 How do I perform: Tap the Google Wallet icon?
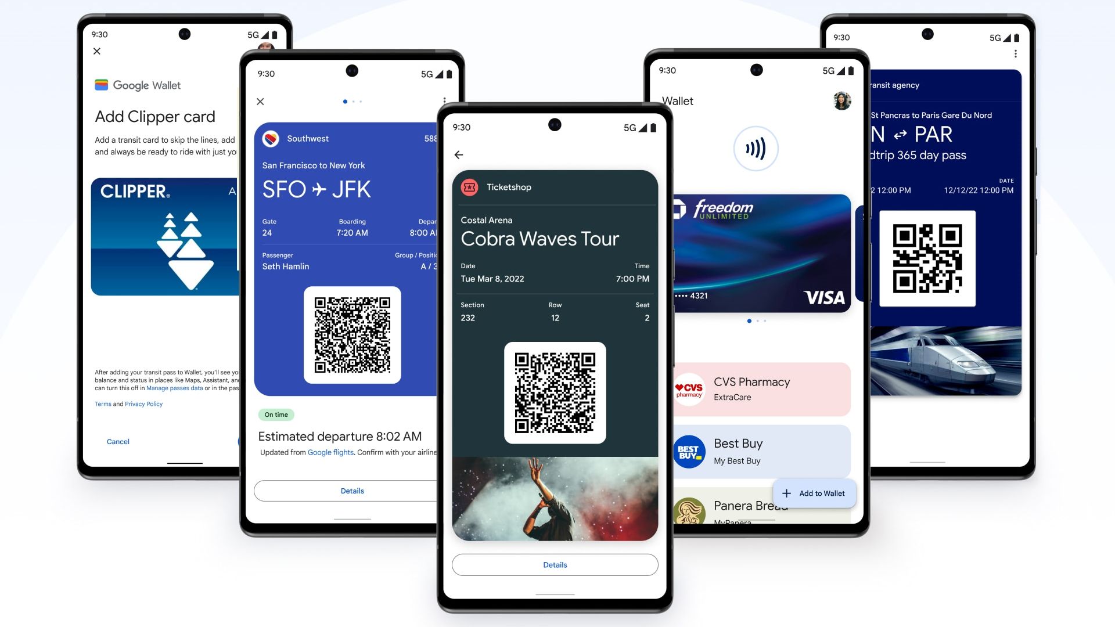pos(99,84)
